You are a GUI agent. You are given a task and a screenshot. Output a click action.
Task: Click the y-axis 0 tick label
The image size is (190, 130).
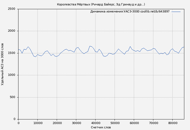pos(14,119)
